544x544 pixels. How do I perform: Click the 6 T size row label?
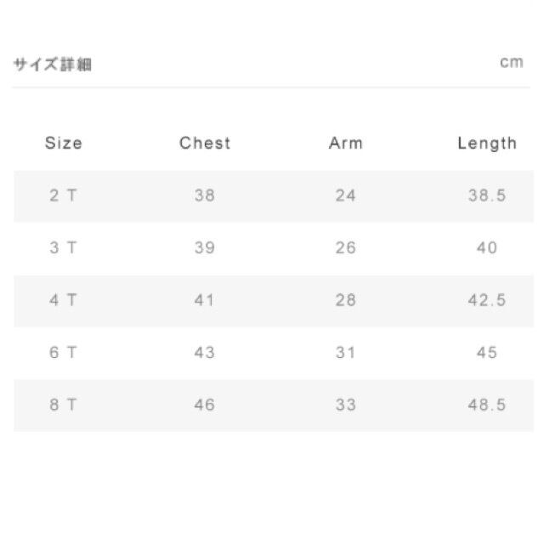[x=64, y=353]
